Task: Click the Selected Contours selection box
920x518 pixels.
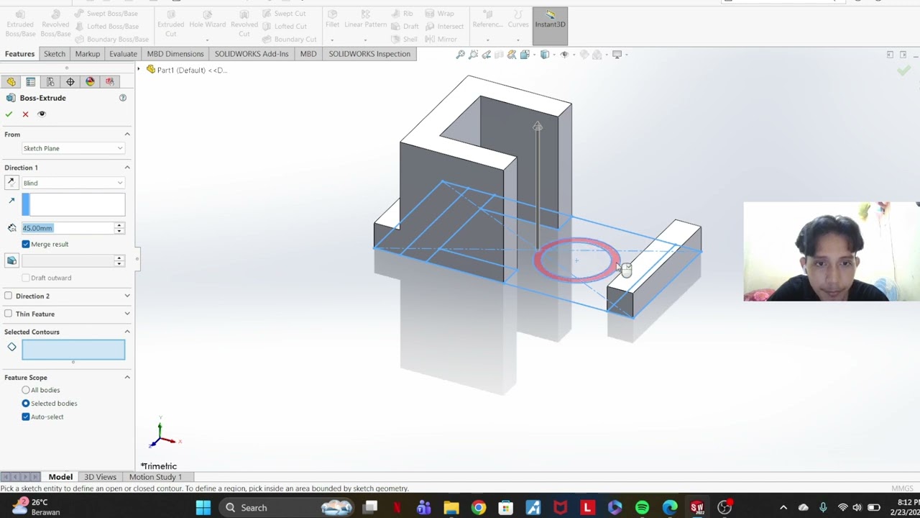Action: point(73,350)
